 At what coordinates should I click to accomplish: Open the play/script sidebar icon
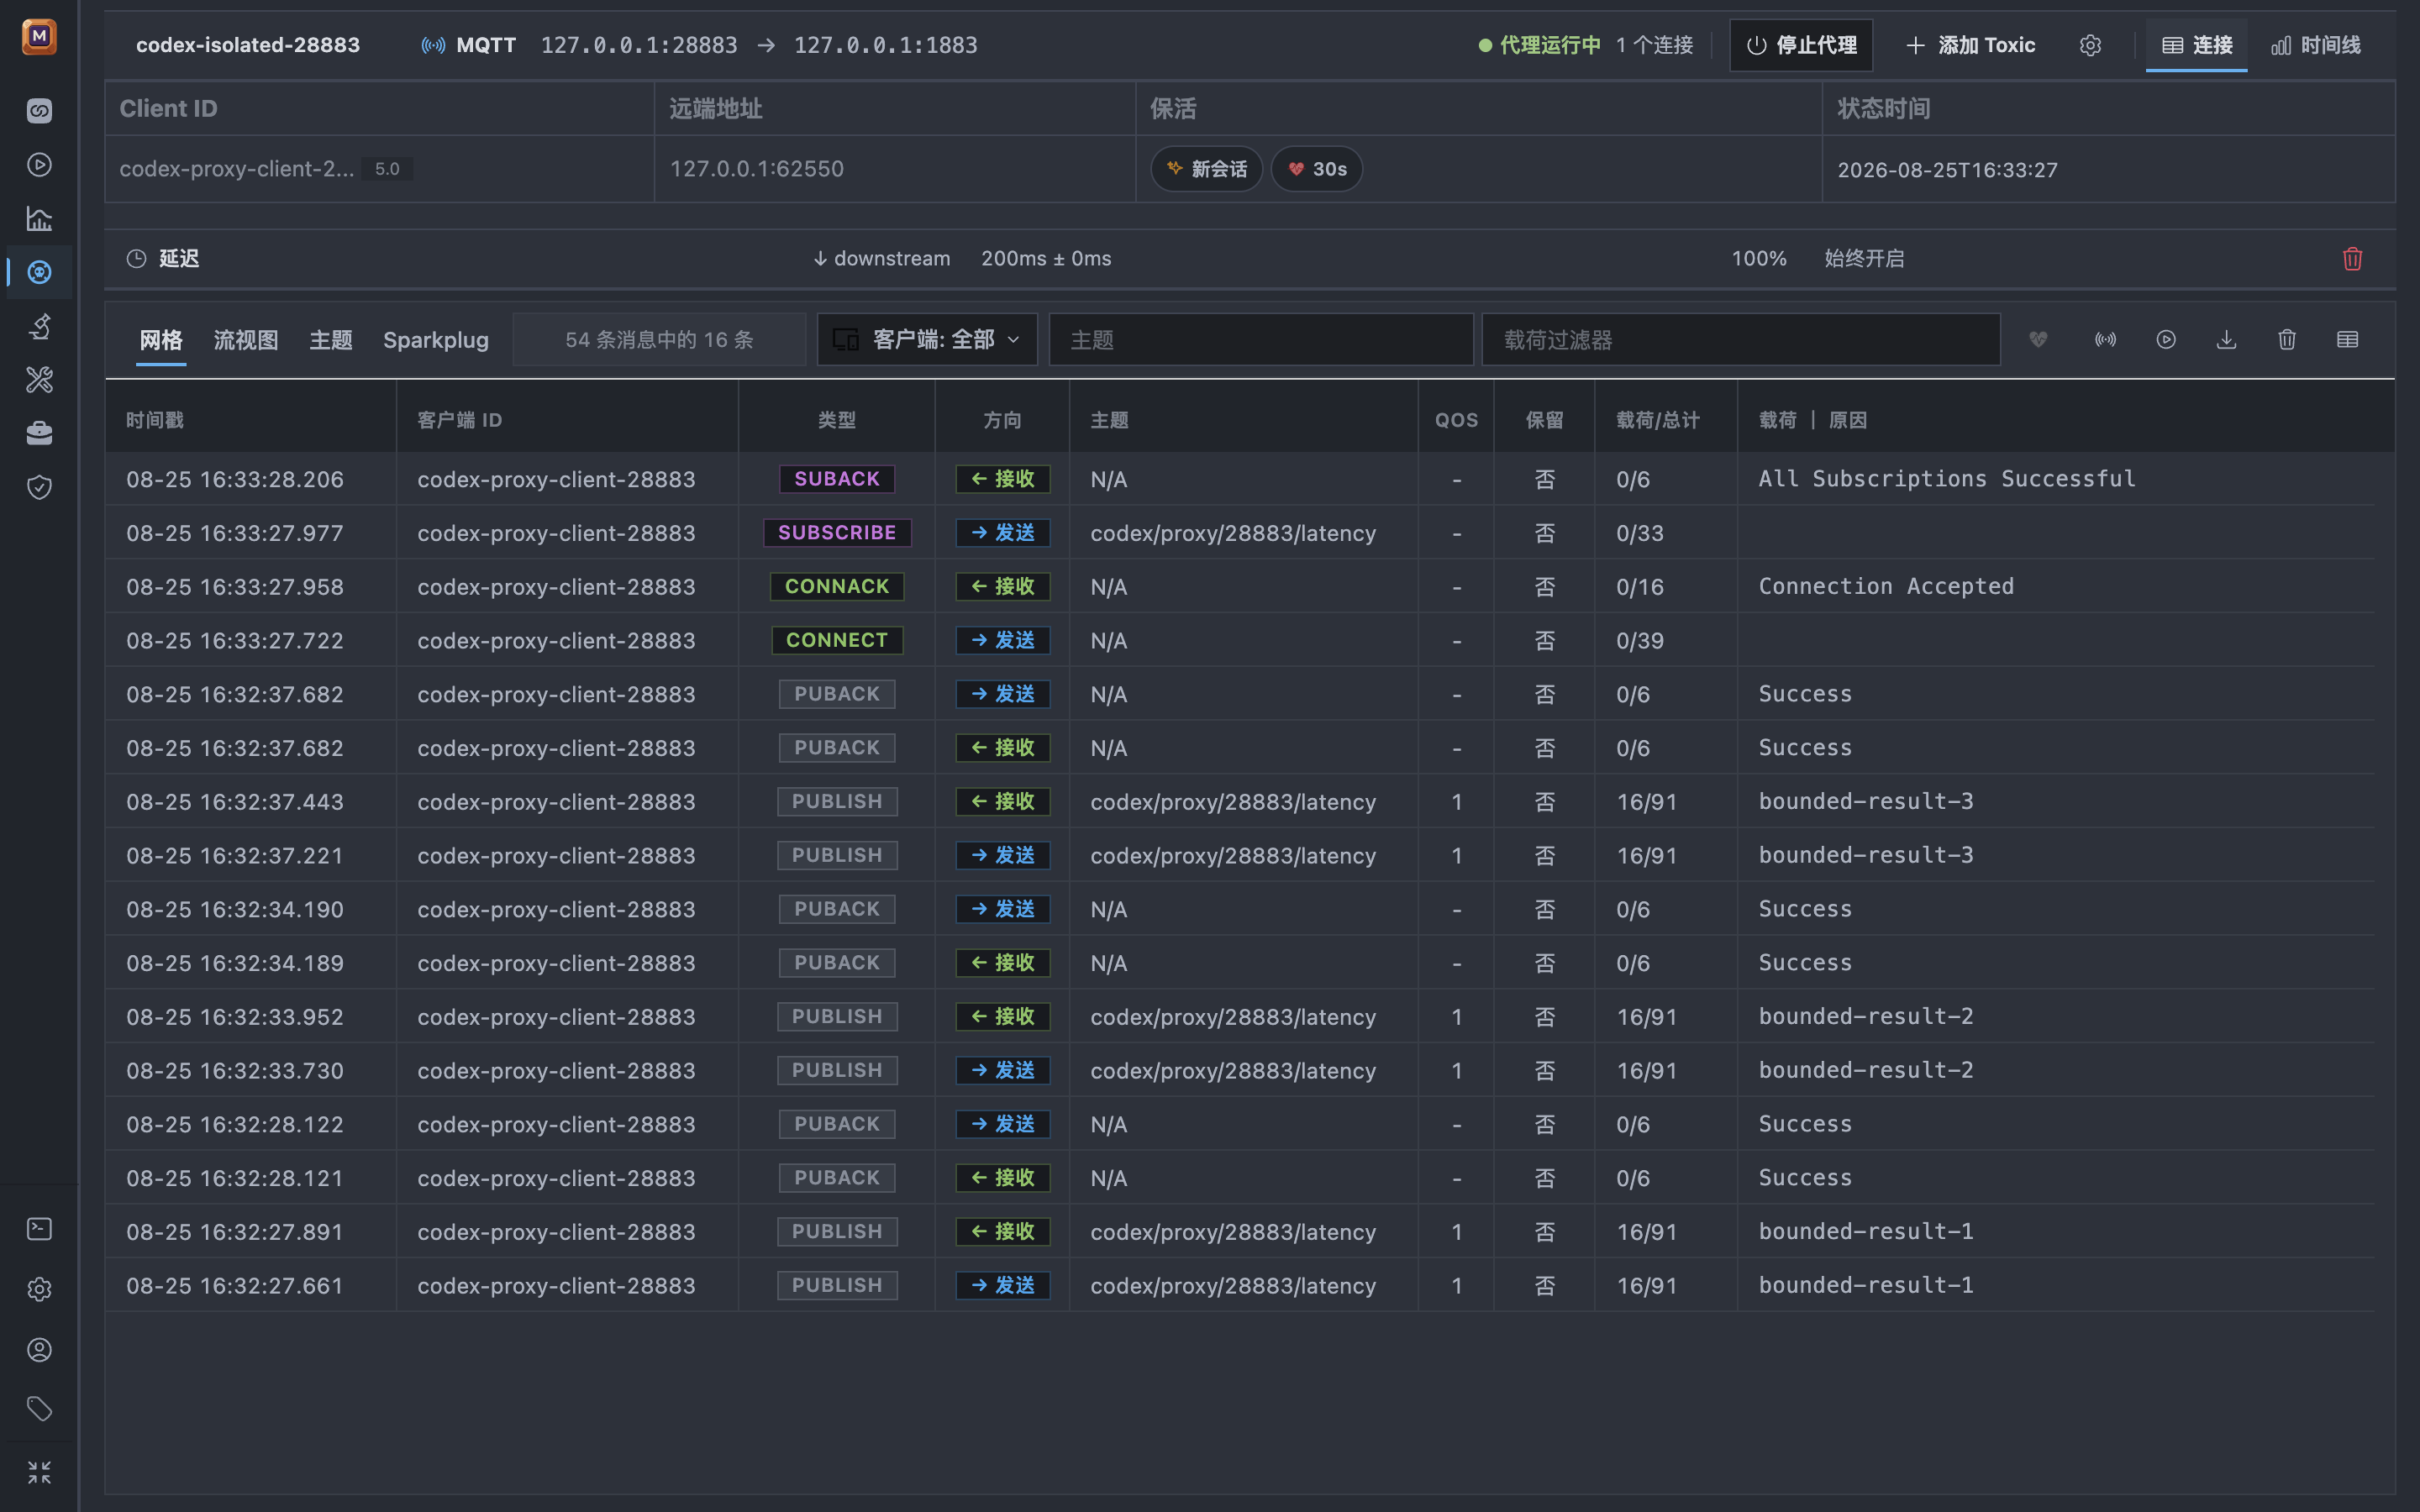pyautogui.click(x=39, y=164)
